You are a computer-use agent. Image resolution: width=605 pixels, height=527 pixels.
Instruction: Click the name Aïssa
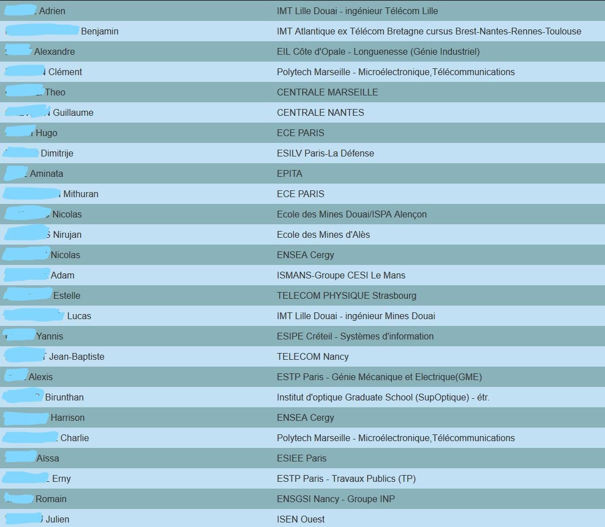click(x=48, y=458)
